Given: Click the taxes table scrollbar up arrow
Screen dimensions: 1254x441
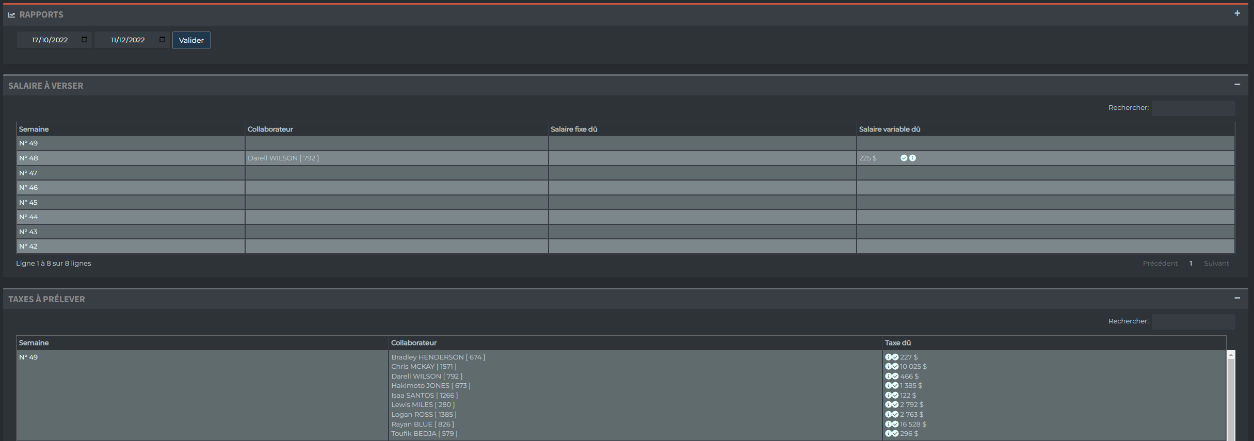Looking at the screenshot, I should click(1231, 355).
